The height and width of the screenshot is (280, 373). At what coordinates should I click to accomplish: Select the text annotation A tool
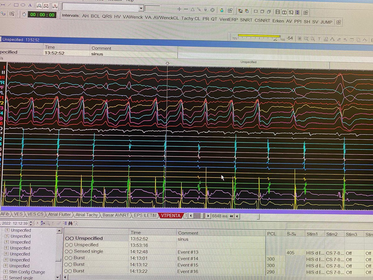point(30,5)
